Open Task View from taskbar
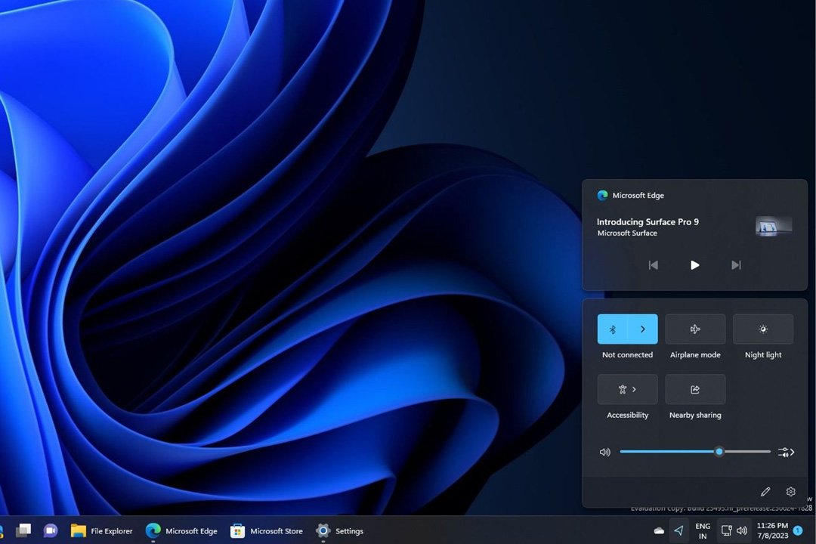 click(x=23, y=530)
